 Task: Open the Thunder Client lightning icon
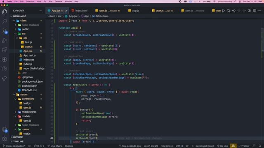tap(5, 59)
